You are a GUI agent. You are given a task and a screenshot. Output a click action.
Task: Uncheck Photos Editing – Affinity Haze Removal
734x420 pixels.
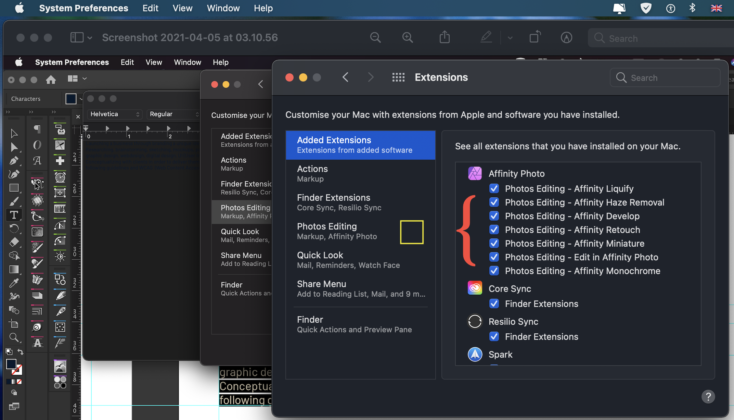point(494,202)
